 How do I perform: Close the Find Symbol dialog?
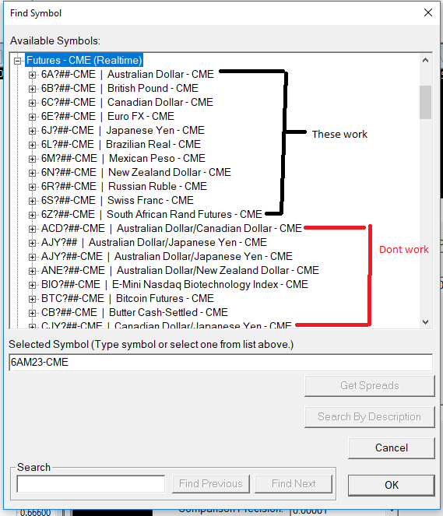coord(428,12)
